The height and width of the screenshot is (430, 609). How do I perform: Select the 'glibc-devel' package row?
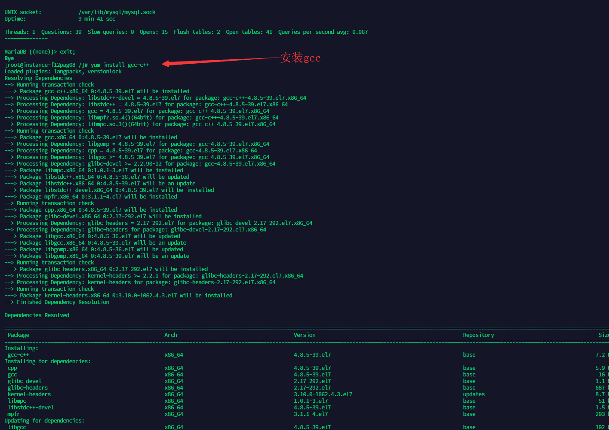(24, 381)
